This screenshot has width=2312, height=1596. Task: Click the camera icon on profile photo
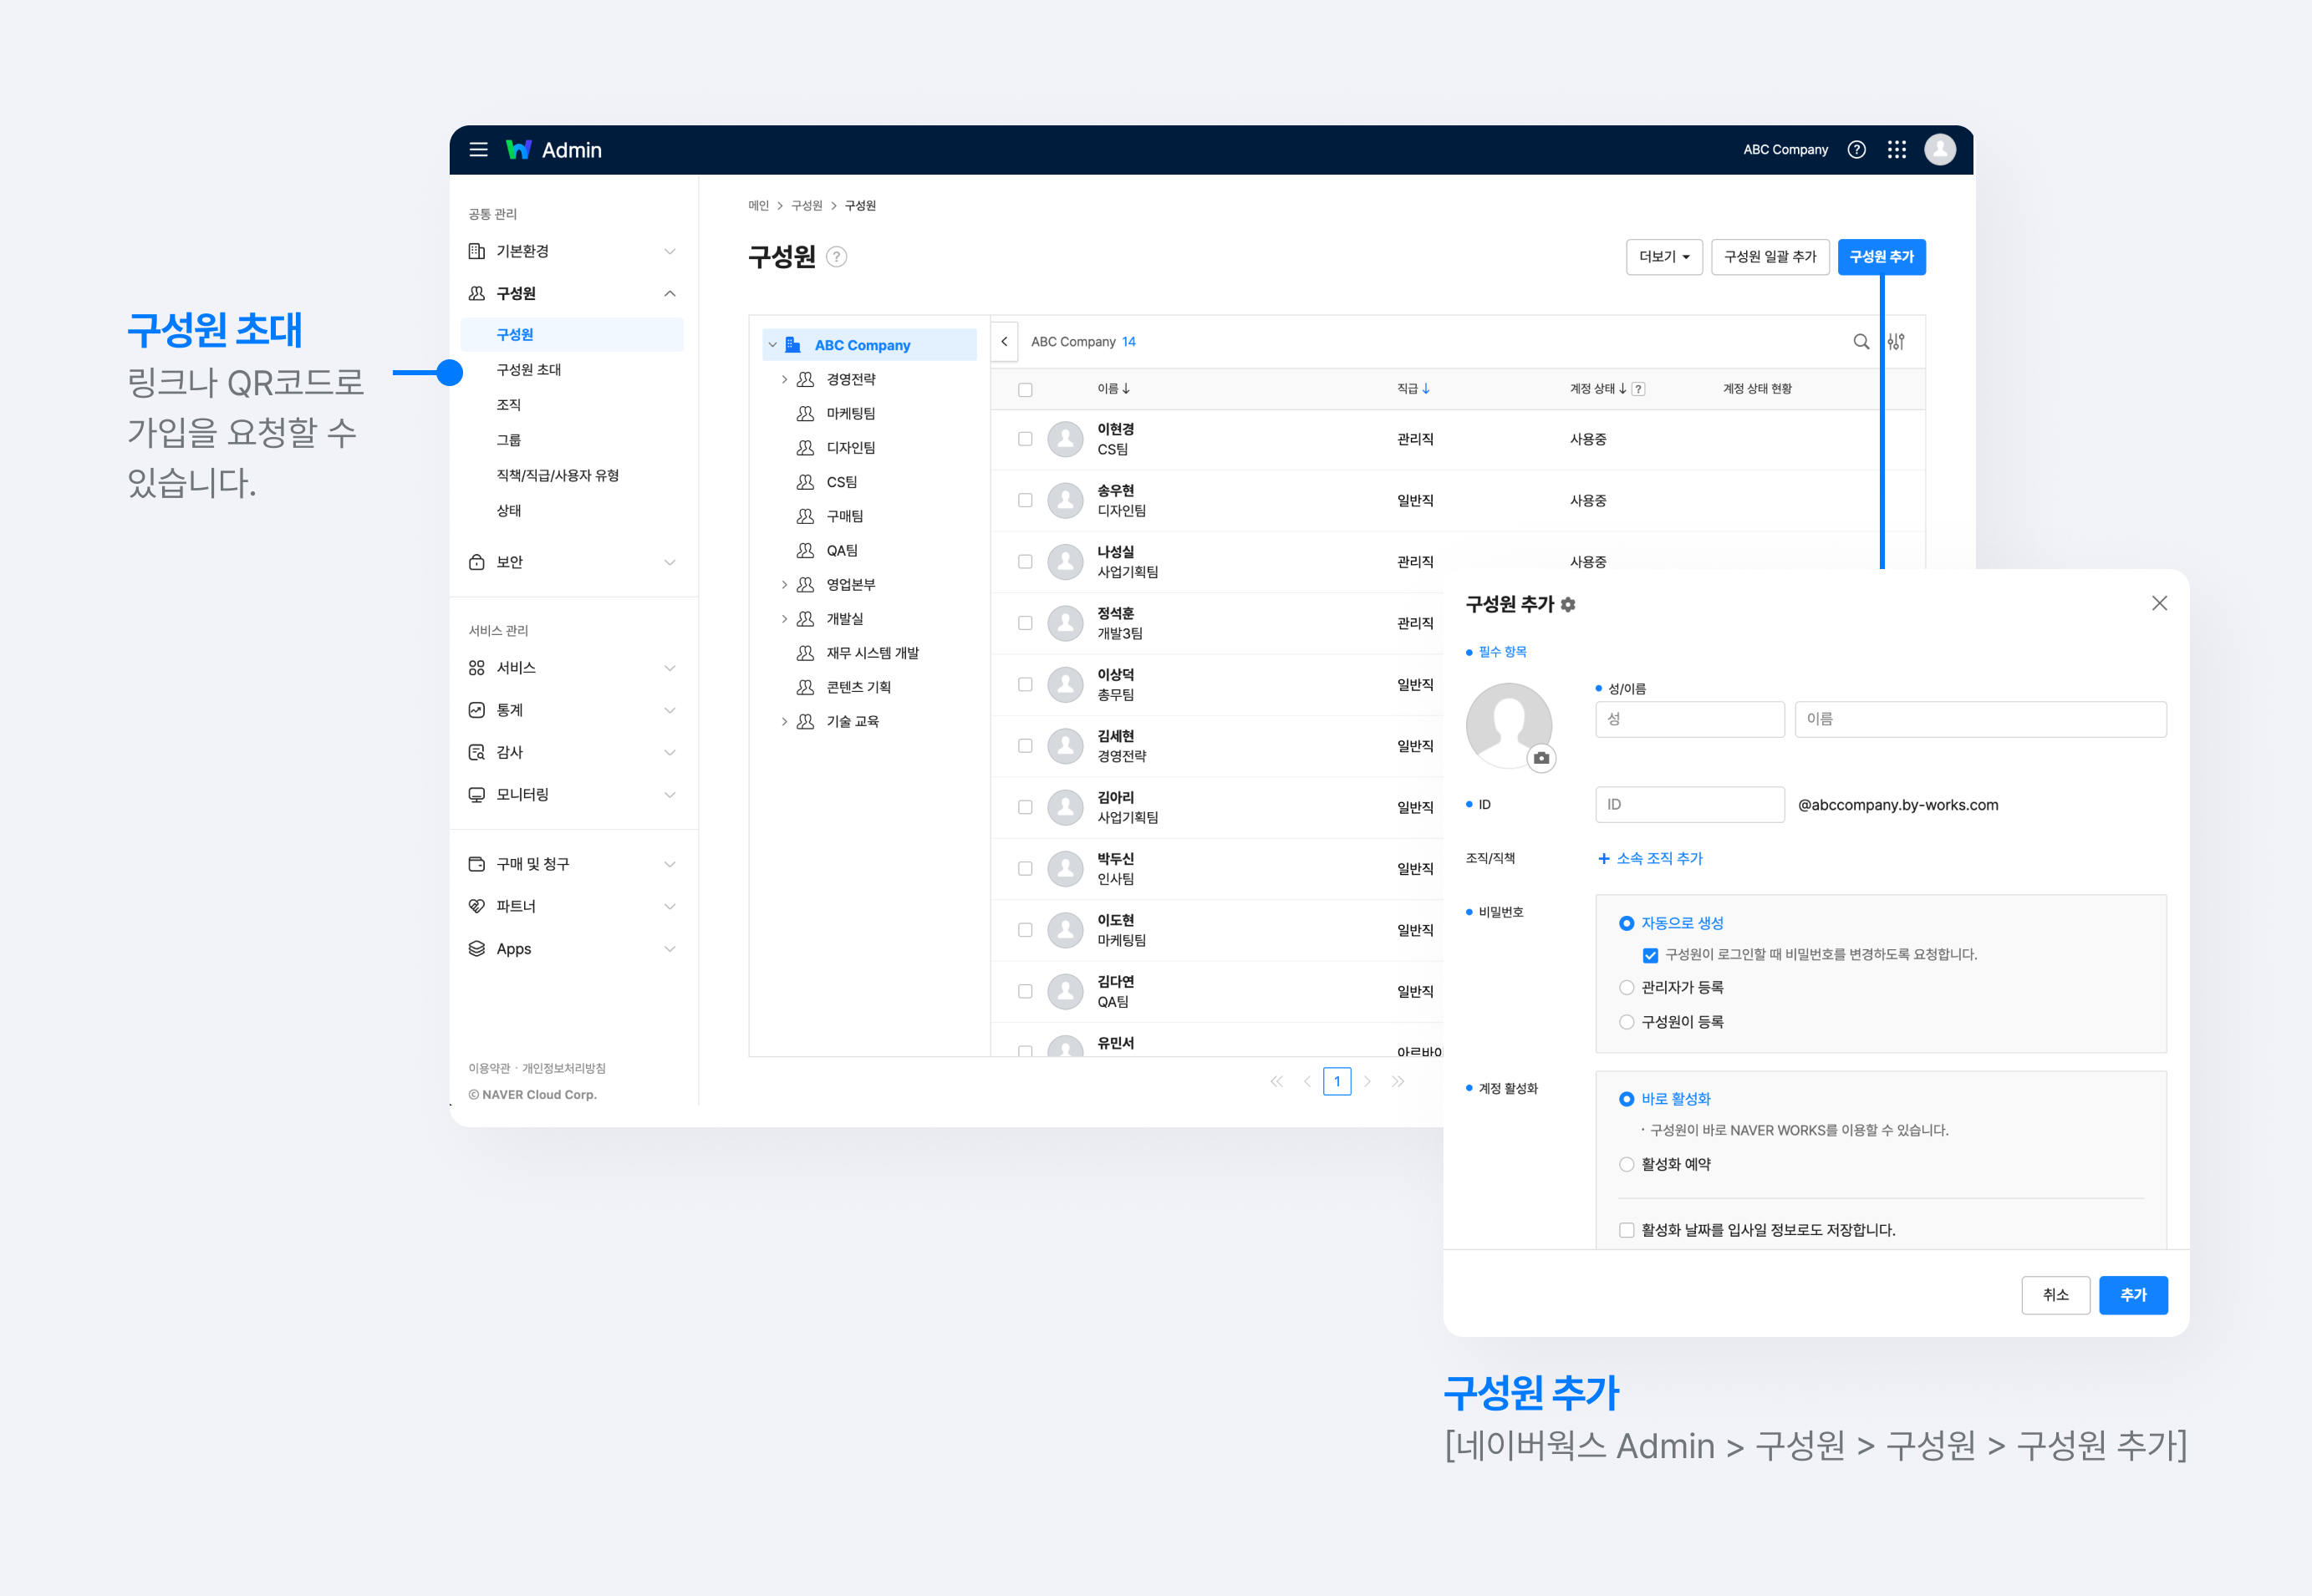[x=1541, y=758]
